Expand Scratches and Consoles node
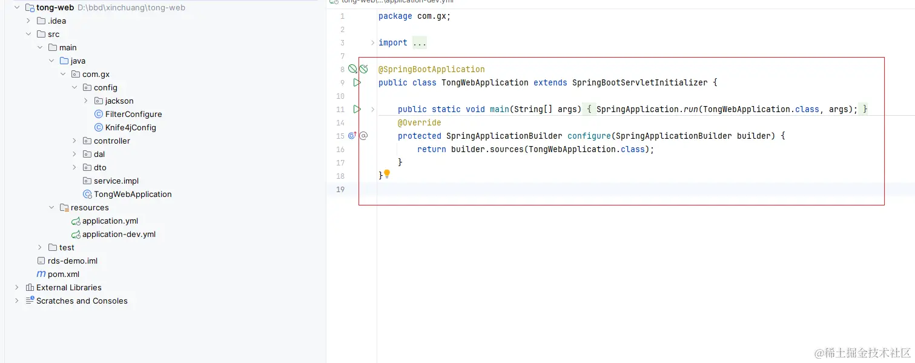915x363 pixels. coord(17,301)
